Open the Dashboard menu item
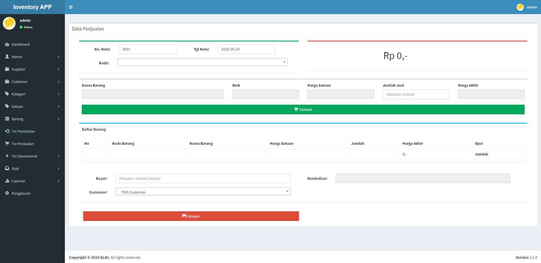541x263 pixels. [32, 44]
